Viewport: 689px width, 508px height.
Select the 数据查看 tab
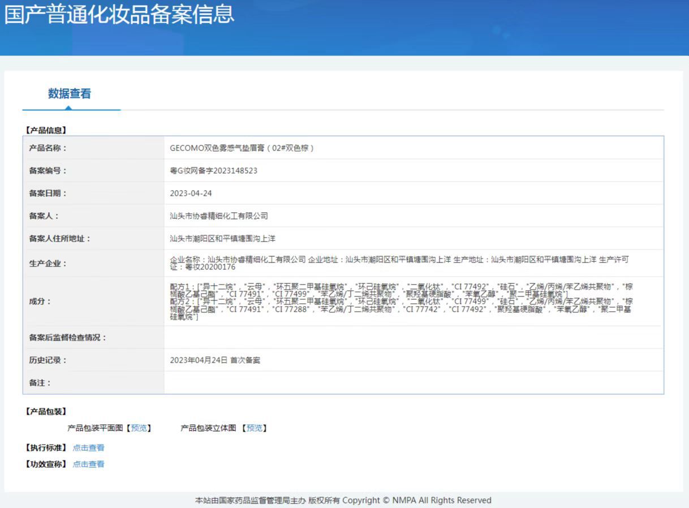point(70,94)
